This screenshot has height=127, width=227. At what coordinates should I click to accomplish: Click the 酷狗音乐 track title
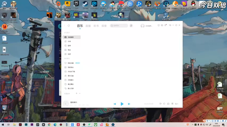(74, 102)
